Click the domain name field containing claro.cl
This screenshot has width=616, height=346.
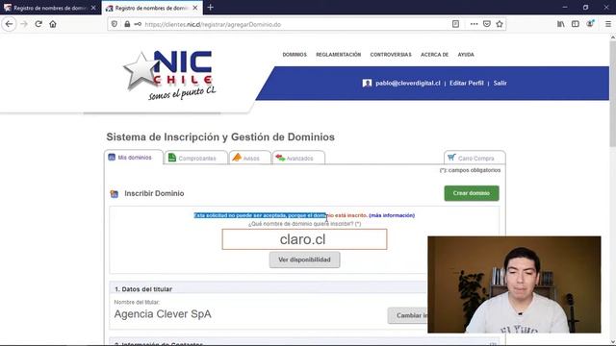point(304,239)
